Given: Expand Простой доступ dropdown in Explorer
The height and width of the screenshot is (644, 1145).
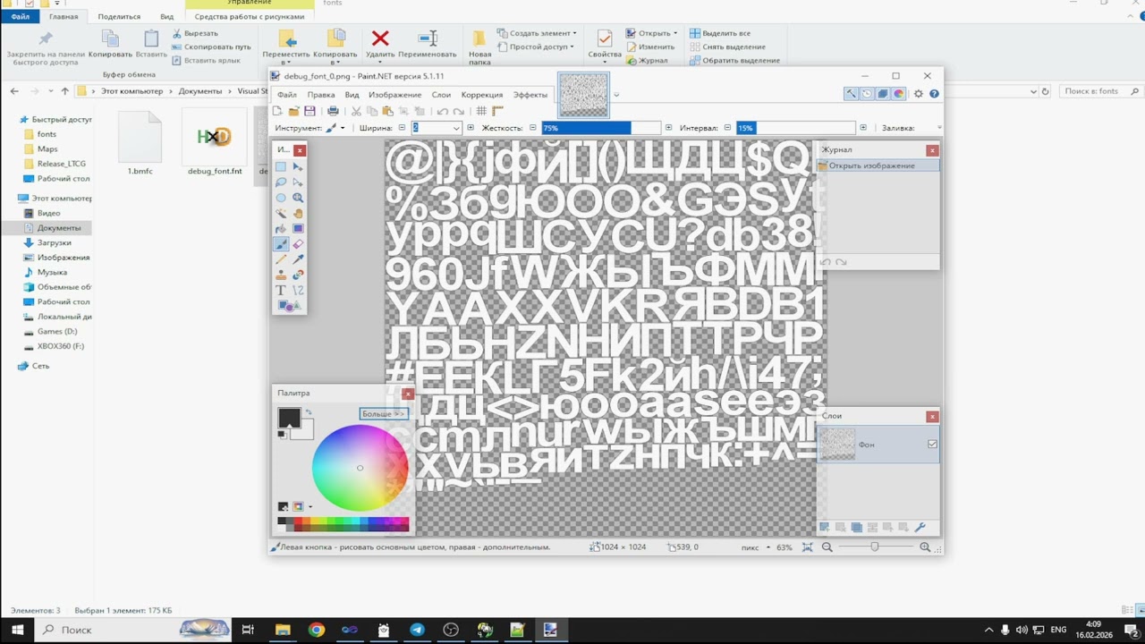Looking at the screenshot, I should pyautogui.click(x=571, y=47).
